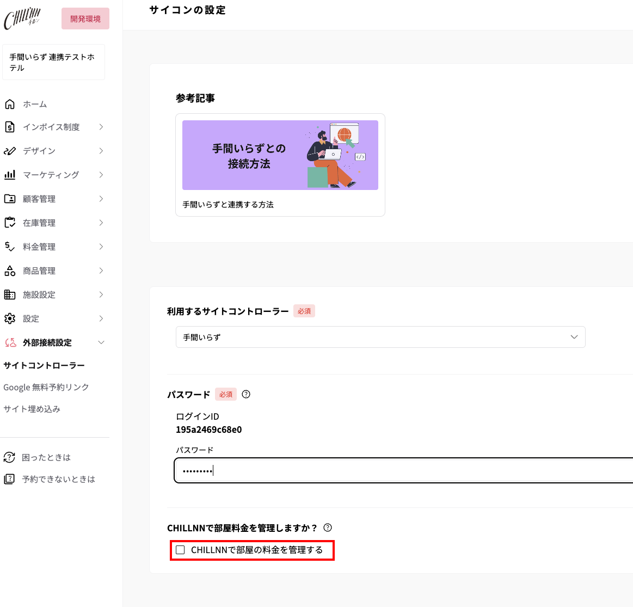
Task: Click the 商品管理 shapes icon
Action: (10, 271)
